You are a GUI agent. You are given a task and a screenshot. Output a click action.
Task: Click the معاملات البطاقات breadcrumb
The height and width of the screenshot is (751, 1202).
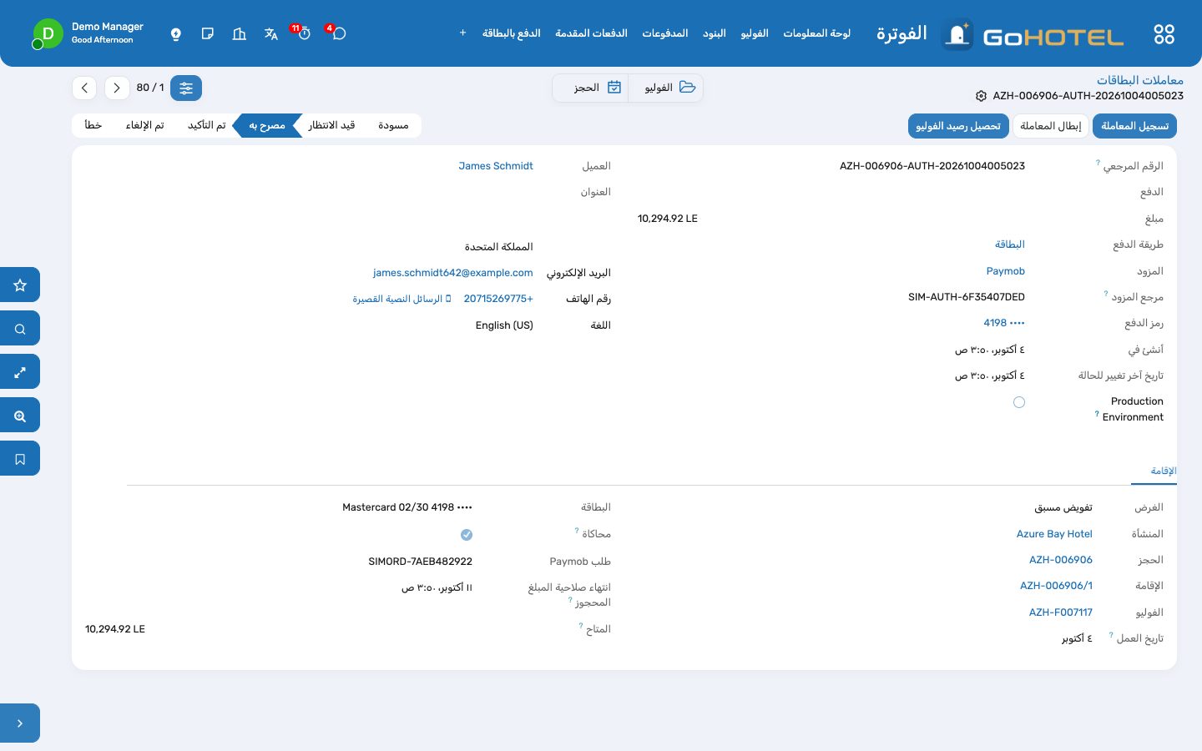click(x=1139, y=80)
